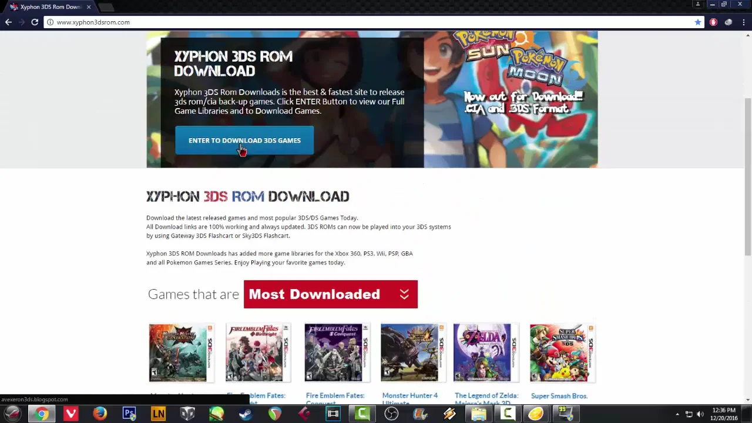Viewport: 752px width, 423px height.
Task: Open the file explorer folder in taskbar
Action: (x=479, y=414)
